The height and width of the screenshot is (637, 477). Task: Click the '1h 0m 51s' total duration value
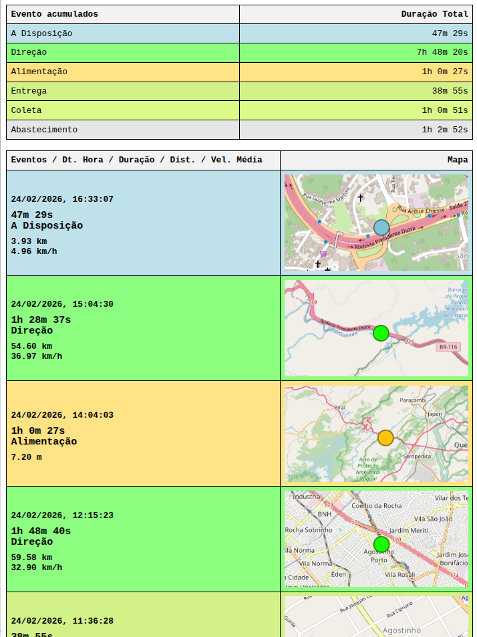(444, 110)
